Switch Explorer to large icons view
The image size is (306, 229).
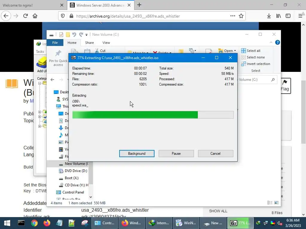[x=276, y=203]
